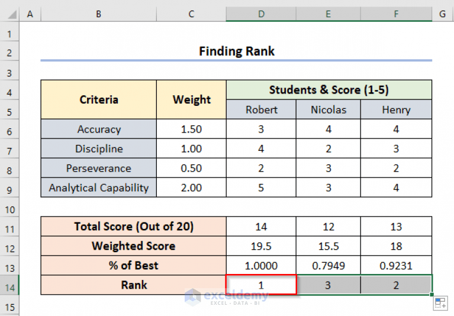
Task: Select the weight 1.00 cell
Action: click(x=191, y=149)
